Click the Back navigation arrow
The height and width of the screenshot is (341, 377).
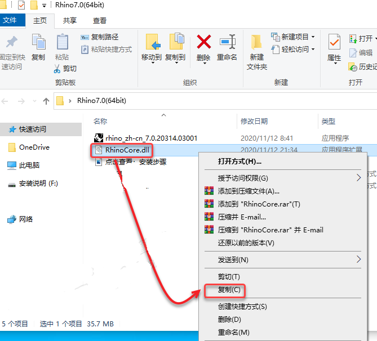tap(5, 101)
